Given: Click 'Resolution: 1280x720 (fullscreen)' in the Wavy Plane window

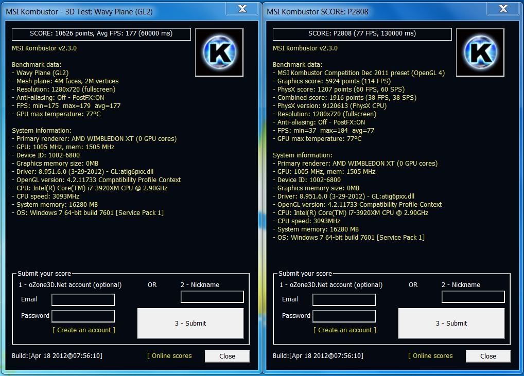Looking at the screenshot, I should (64, 89).
